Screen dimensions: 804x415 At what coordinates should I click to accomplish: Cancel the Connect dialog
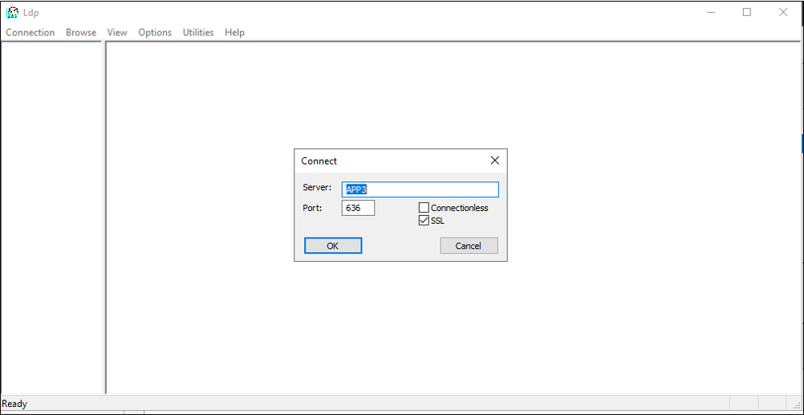tap(469, 246)
